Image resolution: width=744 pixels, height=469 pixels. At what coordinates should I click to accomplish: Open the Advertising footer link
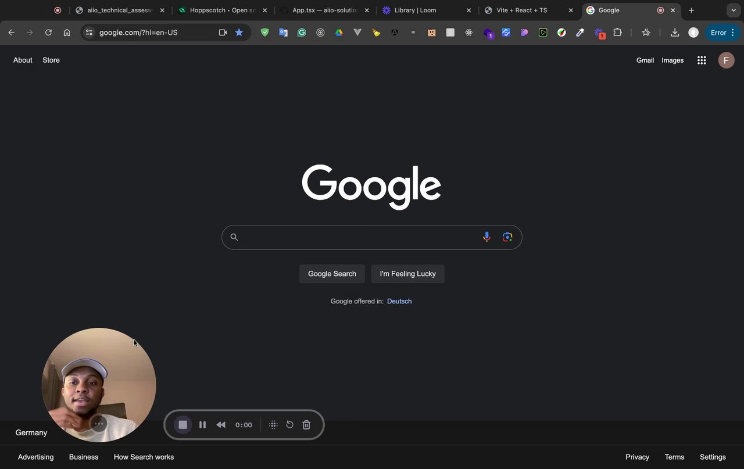click(35, 457)
